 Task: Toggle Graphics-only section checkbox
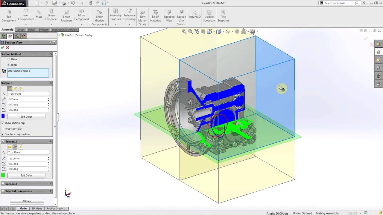tap(3, 134)
